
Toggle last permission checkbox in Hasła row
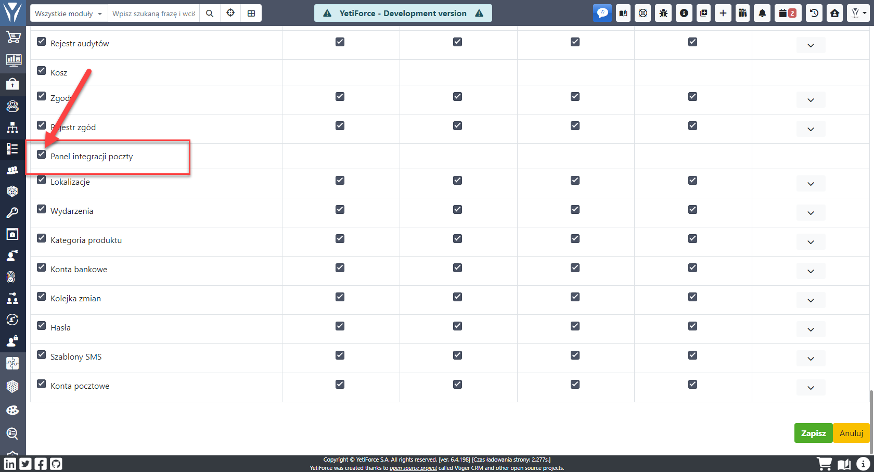pos(692,326)
